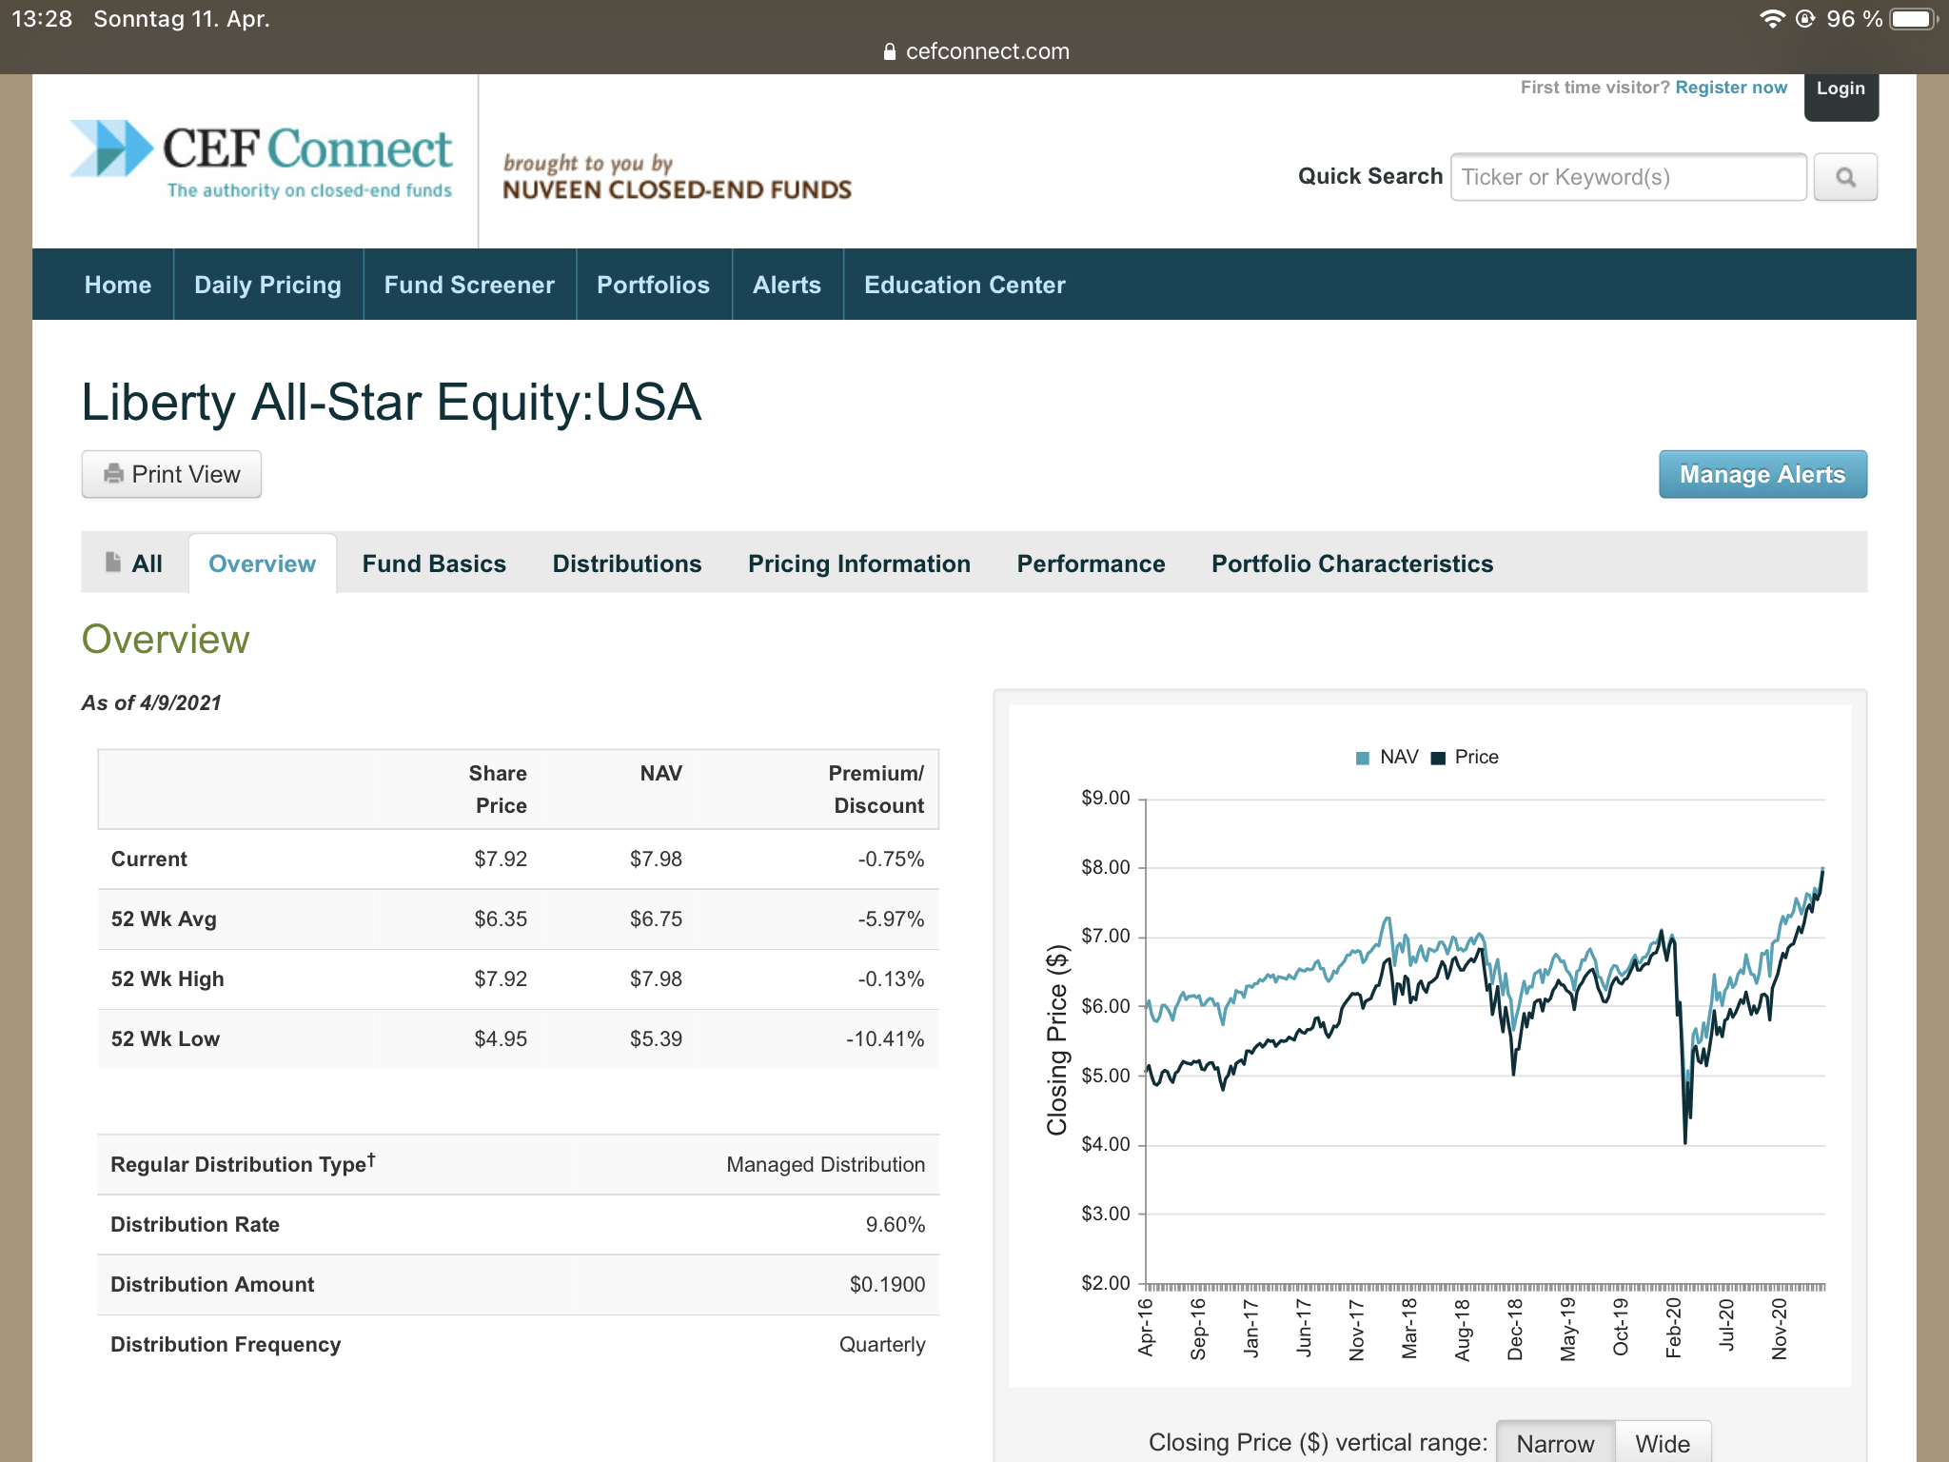
Task: Click the CEF Connect arrow logo
Action: point(111,148)
